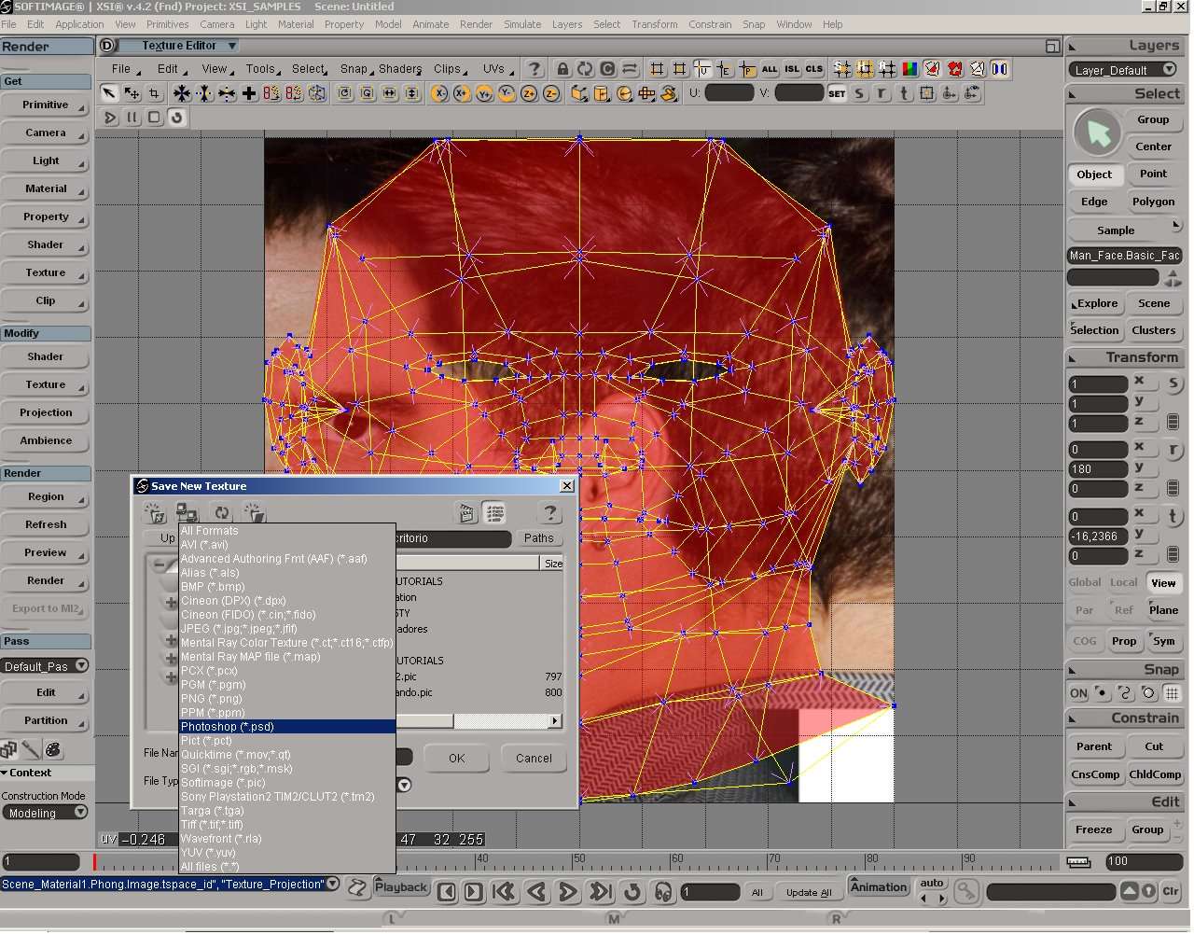Select the arrow pointer tool in Texture Editor
This screenshot has height=934, width=1194.
coord(109,93)
